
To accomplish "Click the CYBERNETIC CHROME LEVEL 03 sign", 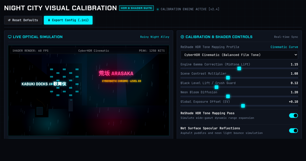I will tap(122, 81).
